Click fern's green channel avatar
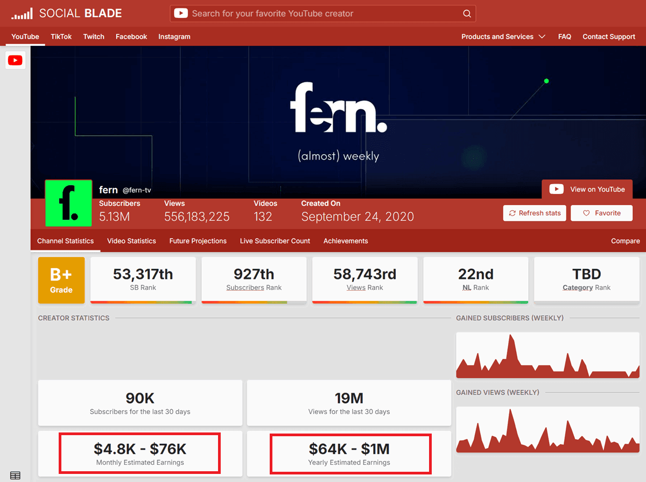The height and width of the screenshot is (482, 646). (68, 204)
